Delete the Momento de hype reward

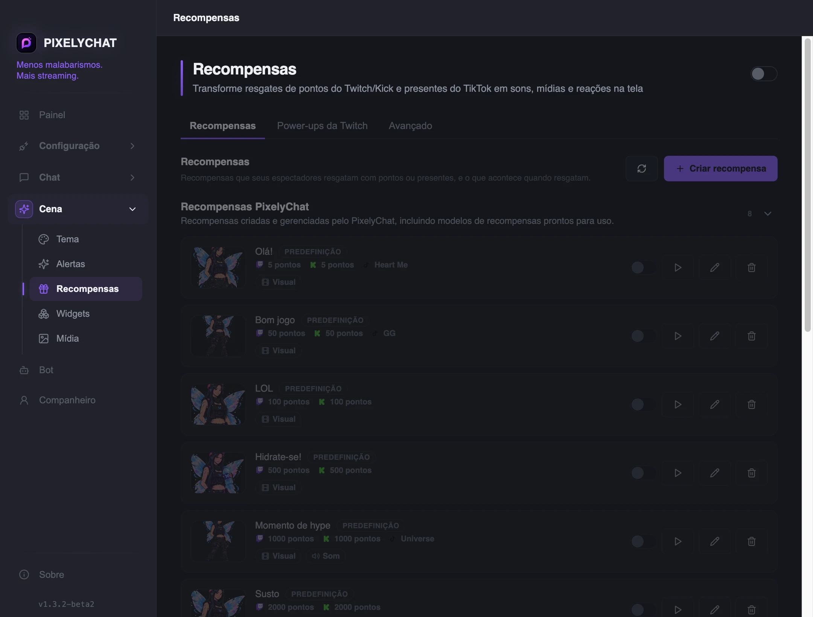coord(752,541)
